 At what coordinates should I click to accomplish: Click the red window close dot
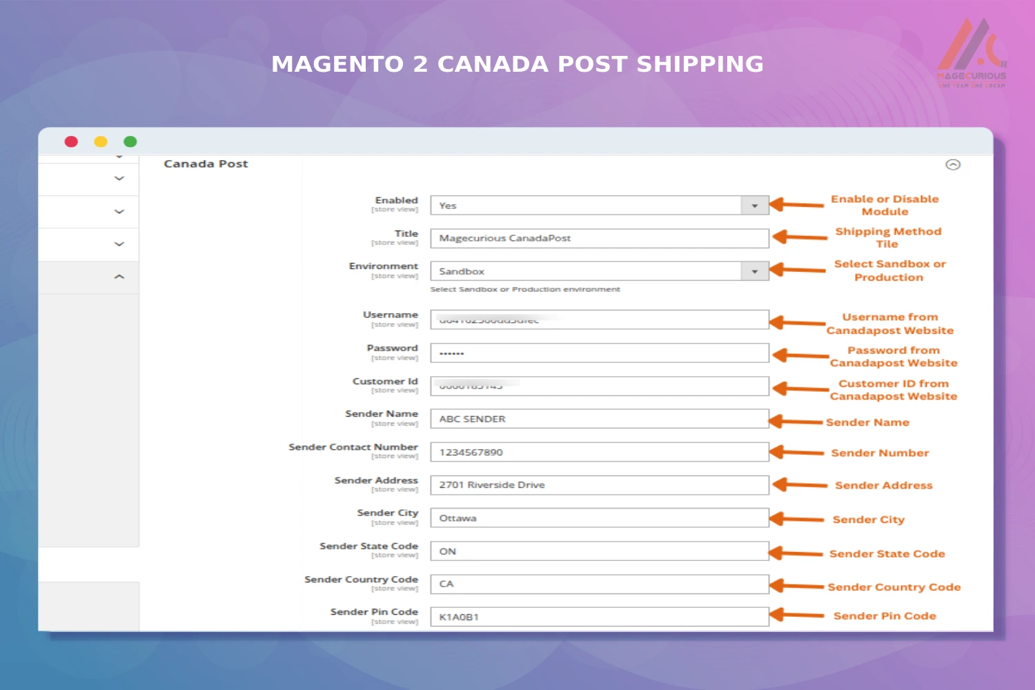[71, 141]
